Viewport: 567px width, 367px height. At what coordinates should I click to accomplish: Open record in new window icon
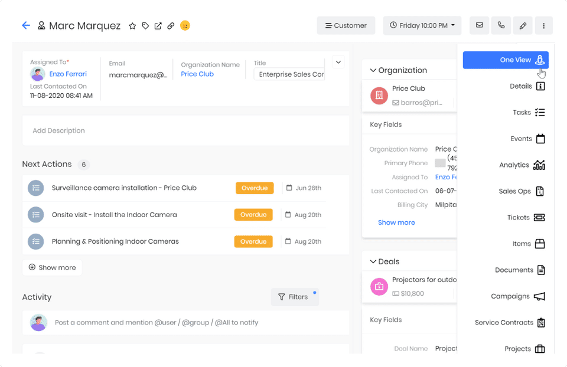coord(158,26)
